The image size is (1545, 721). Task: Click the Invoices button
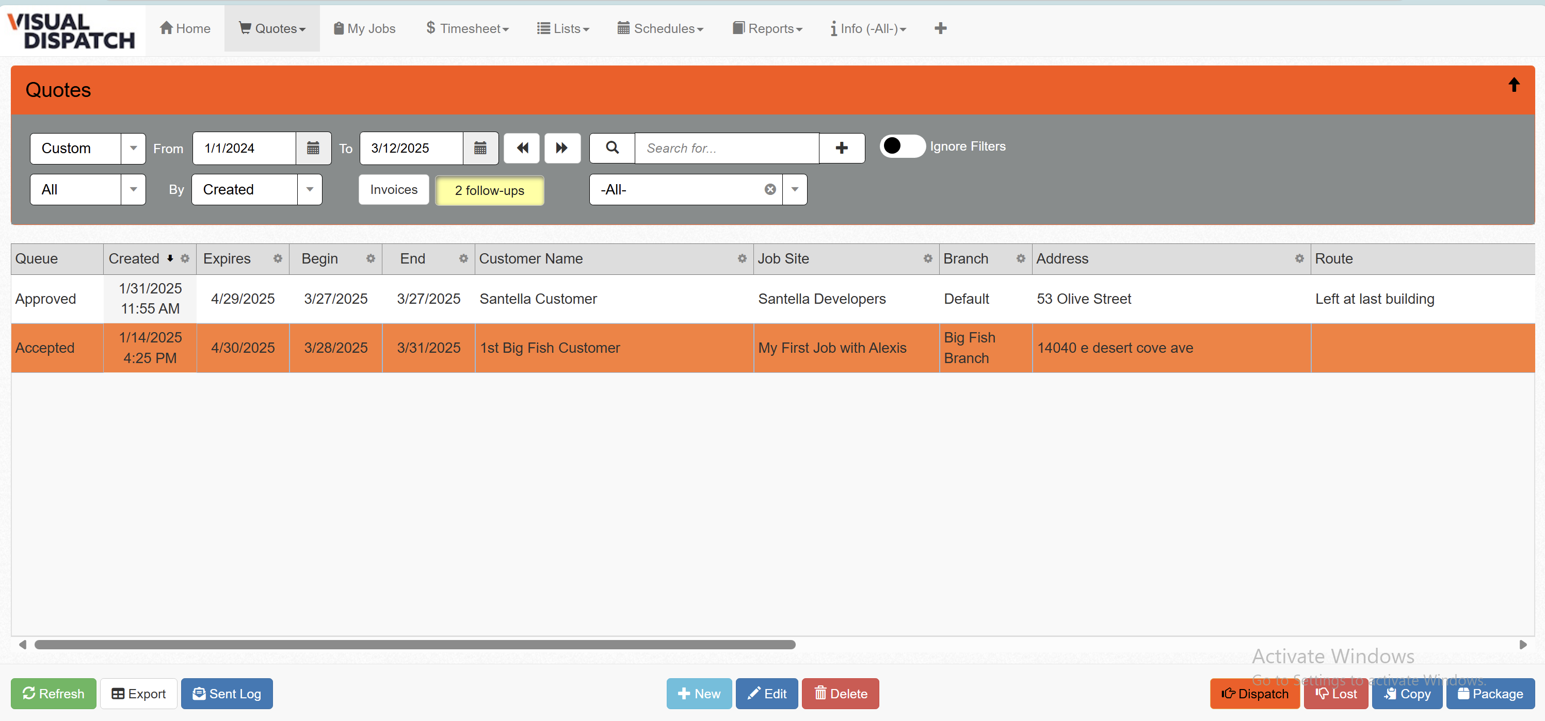393,189
